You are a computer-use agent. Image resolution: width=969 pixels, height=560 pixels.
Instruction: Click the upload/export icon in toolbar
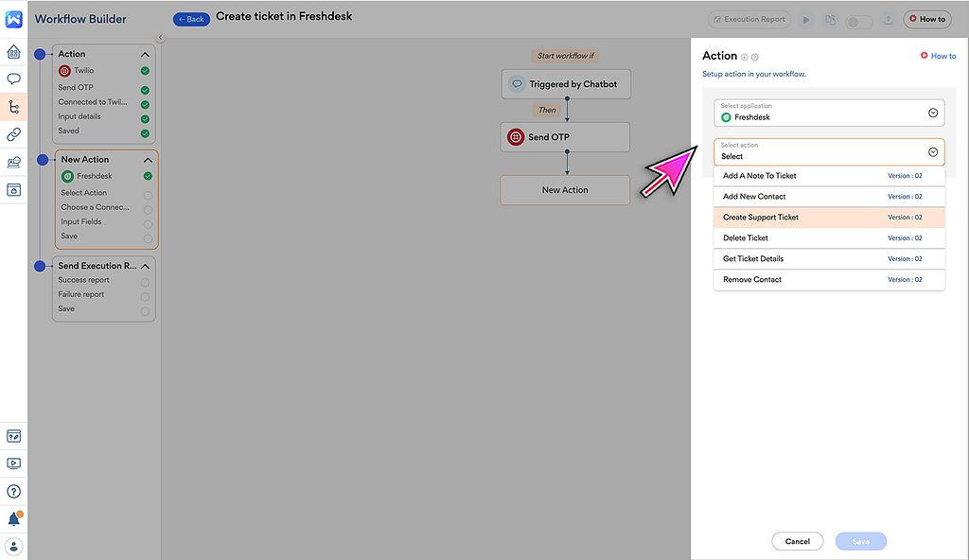click(888, 20)
